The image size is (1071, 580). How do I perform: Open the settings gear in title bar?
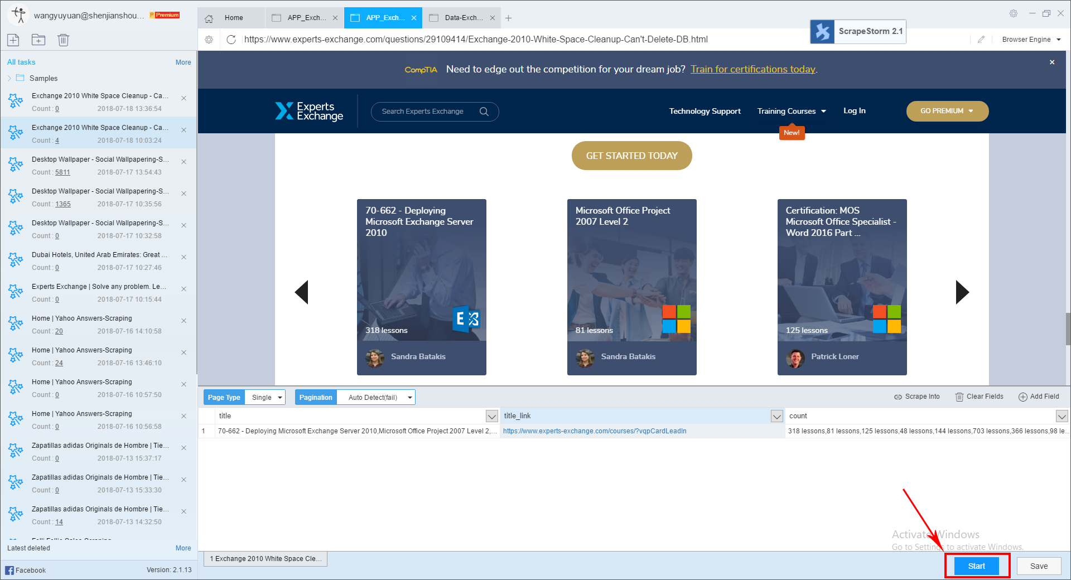(1014, 13)
